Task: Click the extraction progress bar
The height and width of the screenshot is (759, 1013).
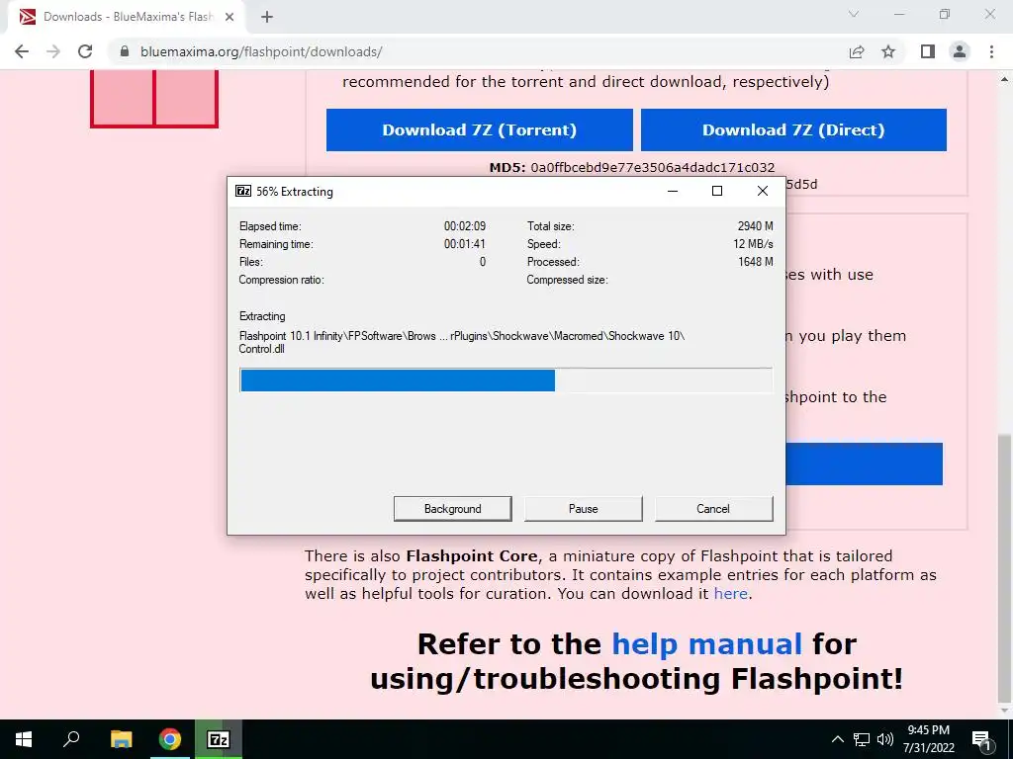Action: [x=506, y=380]
